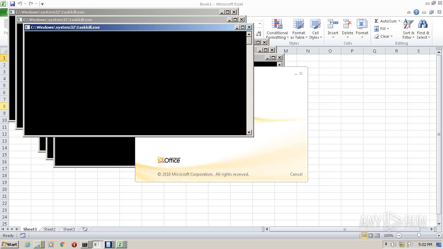Viewport: 443px width, 249px height.
Task: Open Format as Table gallery
Action: [299, 29]
